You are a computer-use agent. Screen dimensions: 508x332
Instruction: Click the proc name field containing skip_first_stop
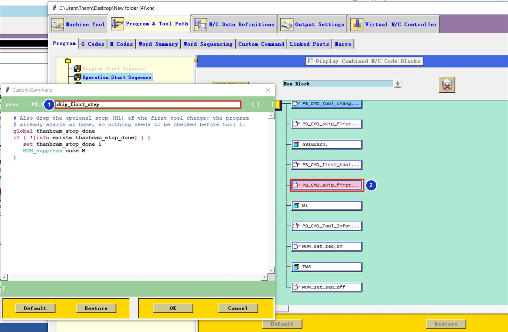(148, 104)
